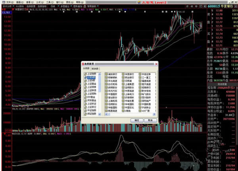Screen dimensions: 238x171
Task: Click the 选择指标 toolbar button
Action: [x=42, y=6]
